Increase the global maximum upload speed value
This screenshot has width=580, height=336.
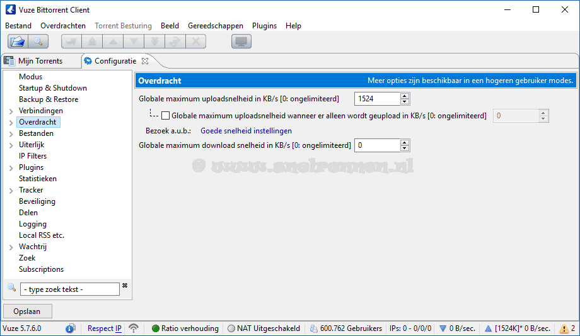405,96
